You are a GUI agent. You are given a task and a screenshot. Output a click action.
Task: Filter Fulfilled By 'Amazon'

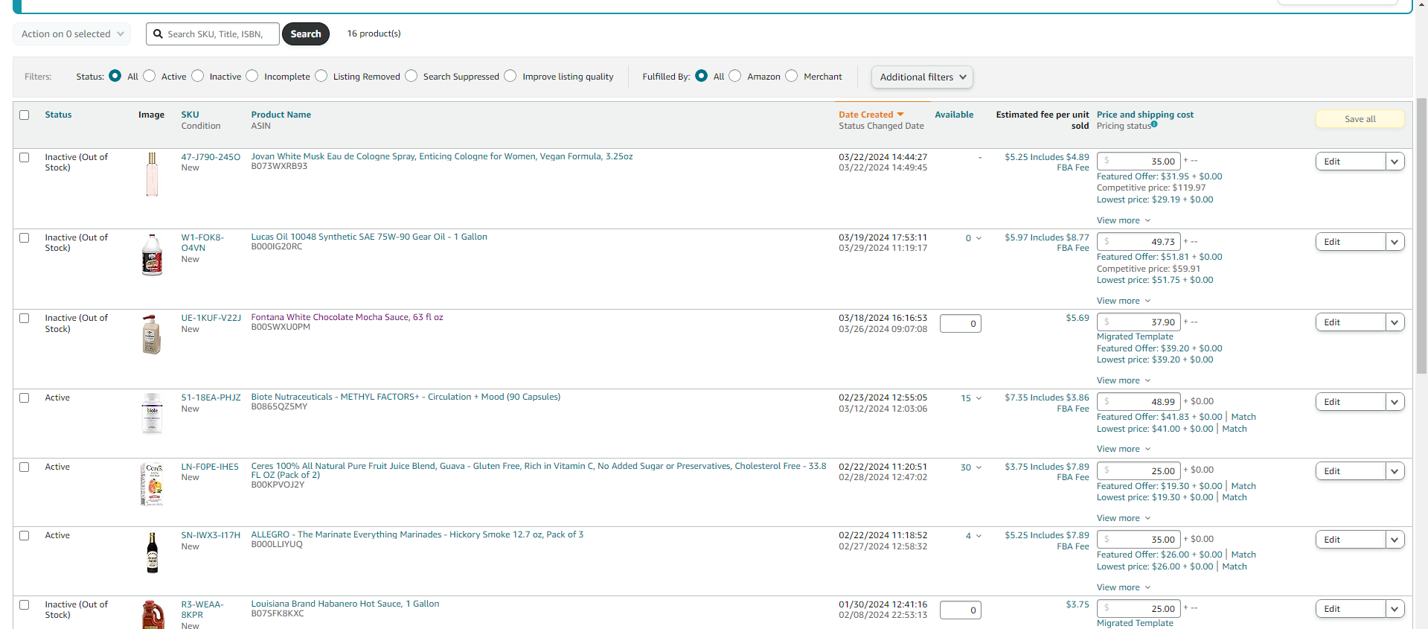[x=735, y=76]
